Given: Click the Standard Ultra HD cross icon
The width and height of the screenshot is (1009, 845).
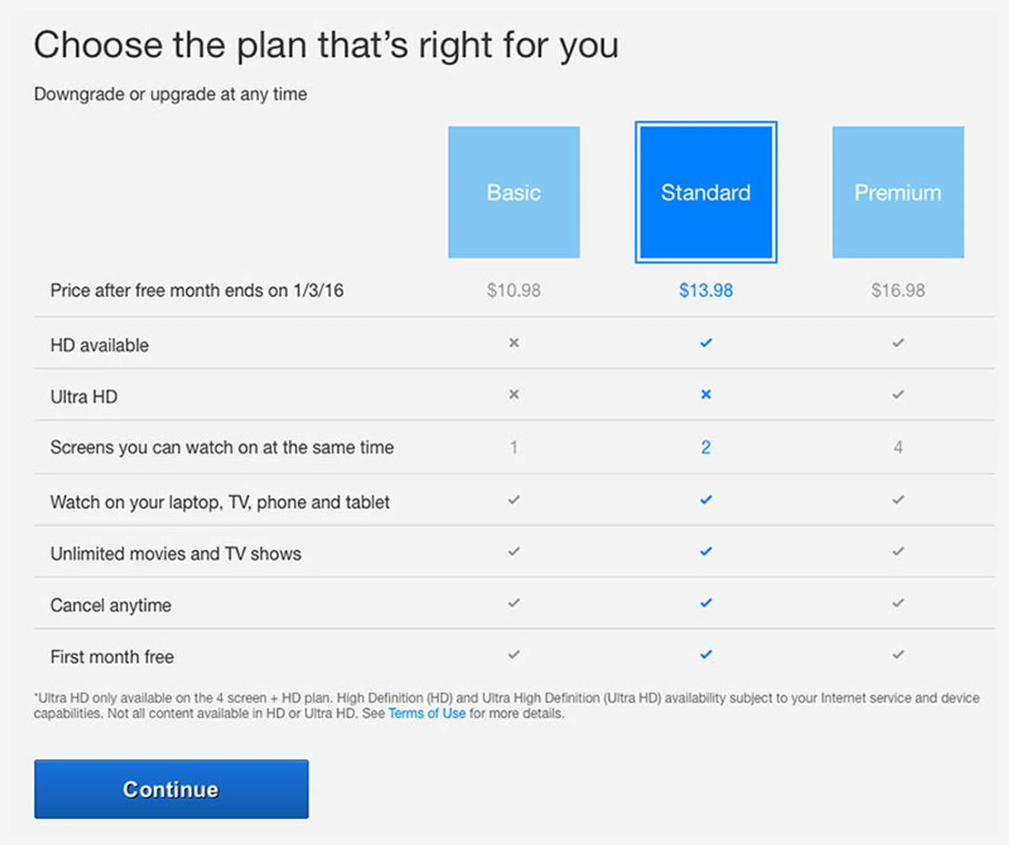Looking at the screenshot, I should [706, 394].
